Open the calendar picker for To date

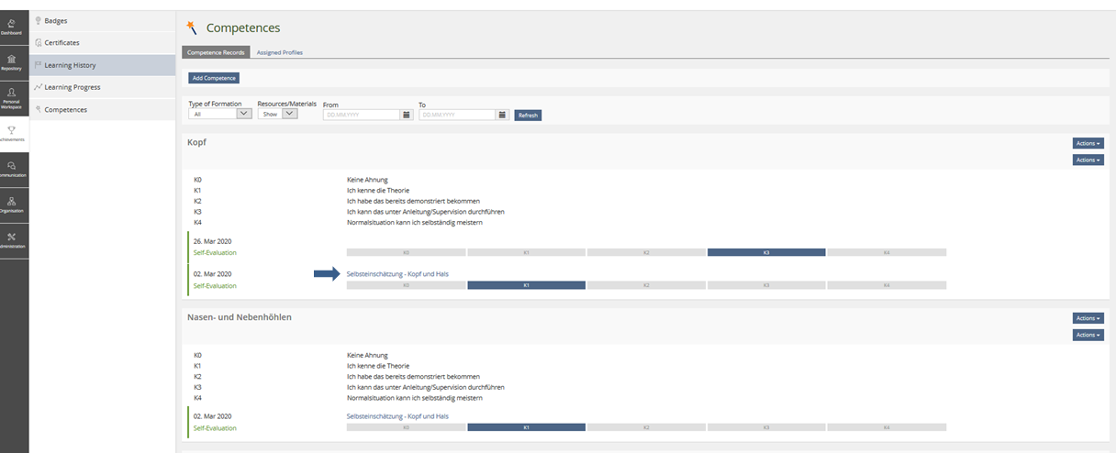click(x=502, y=115)
